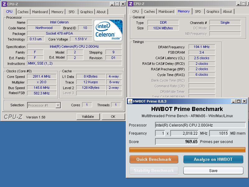Image resolution: width=249 pixels, height=187 pixels.
Task: Click the Core Voltage value 1.518 V
Action: tap(81, 39)
